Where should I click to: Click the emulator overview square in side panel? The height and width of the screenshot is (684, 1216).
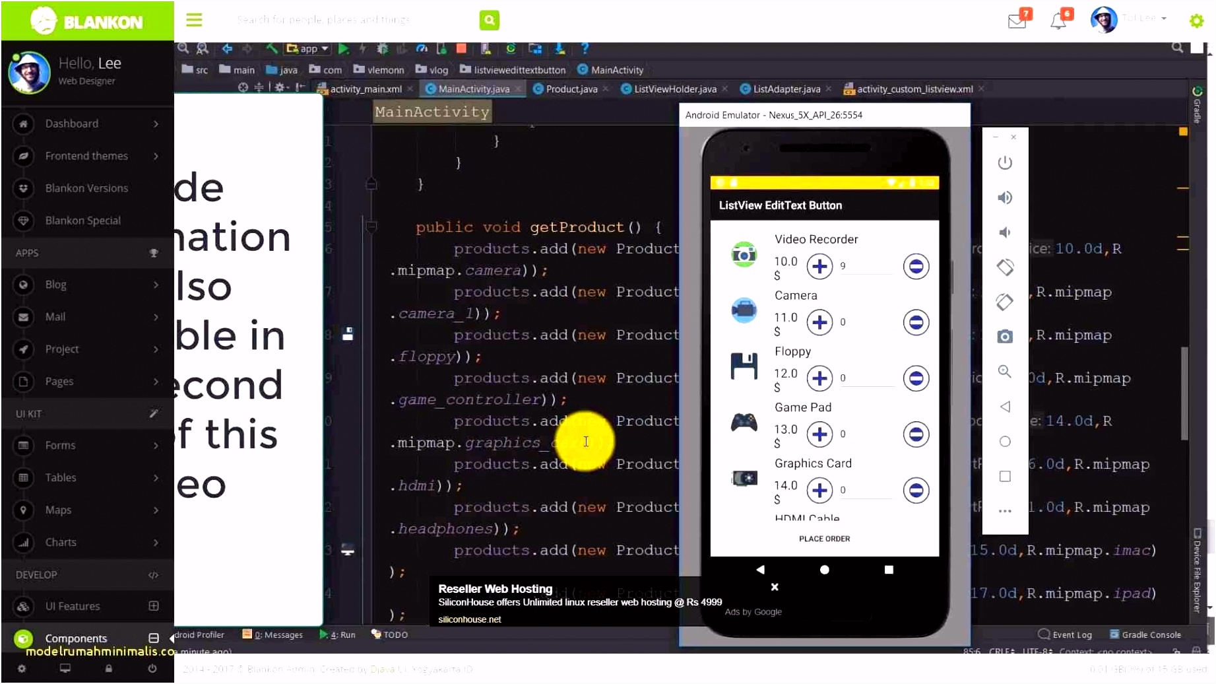tap(1004, 477)
